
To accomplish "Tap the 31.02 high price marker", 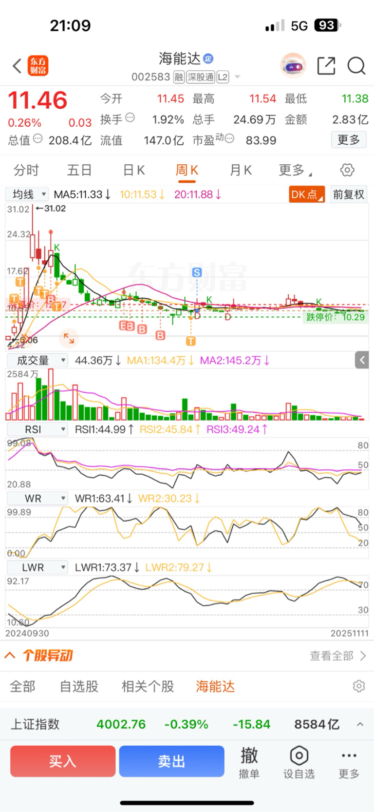I will click(x=51, y=209).
